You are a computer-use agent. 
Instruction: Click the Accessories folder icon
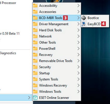(x=35, y=12)
